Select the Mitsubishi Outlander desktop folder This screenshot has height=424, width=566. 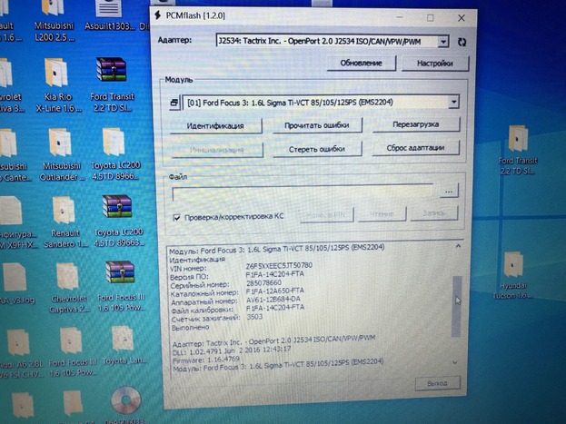click(59, 145)
